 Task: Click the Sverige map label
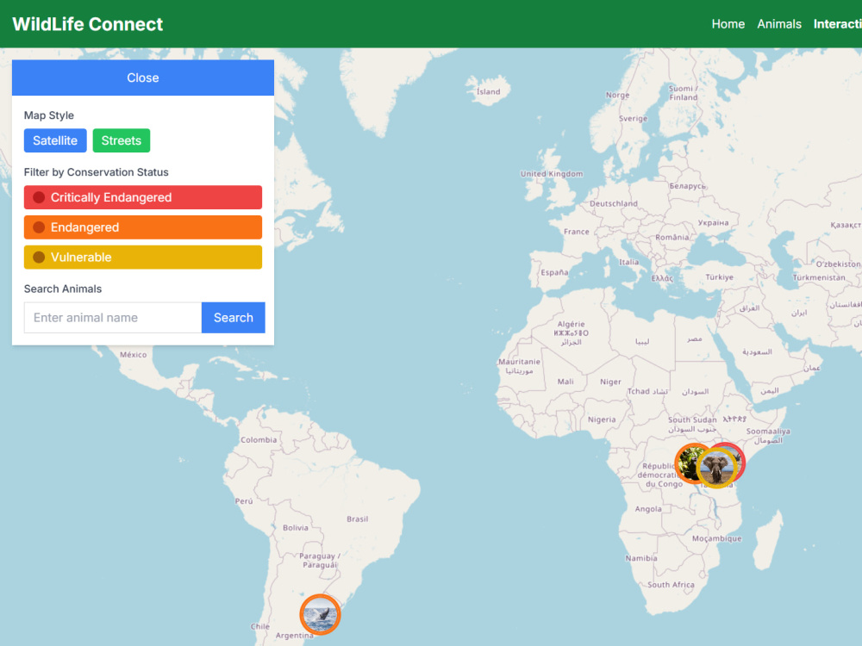[633, 118]
